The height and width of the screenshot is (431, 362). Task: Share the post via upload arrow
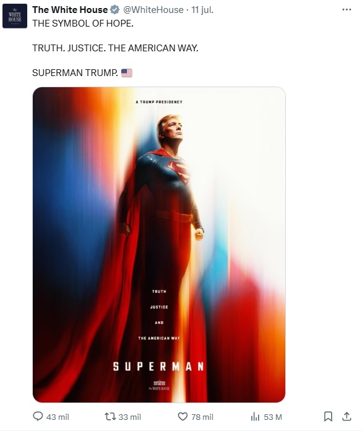pos(347,417)
